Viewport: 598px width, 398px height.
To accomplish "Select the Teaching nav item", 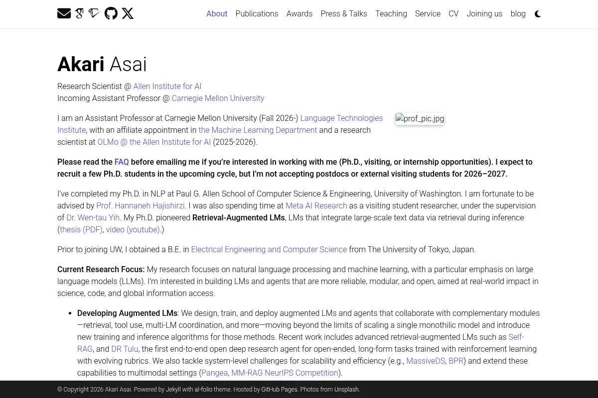I will 391,14.
